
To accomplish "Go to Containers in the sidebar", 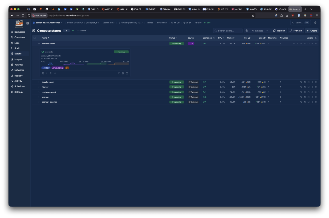I will click(x=20, y=37).
